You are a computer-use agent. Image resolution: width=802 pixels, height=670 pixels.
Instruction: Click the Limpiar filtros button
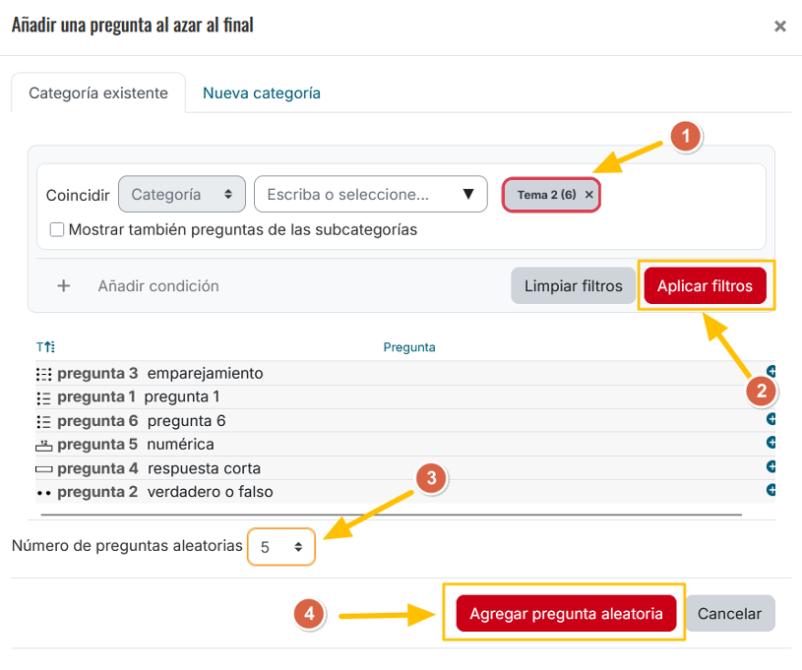[x=574, y=286]
